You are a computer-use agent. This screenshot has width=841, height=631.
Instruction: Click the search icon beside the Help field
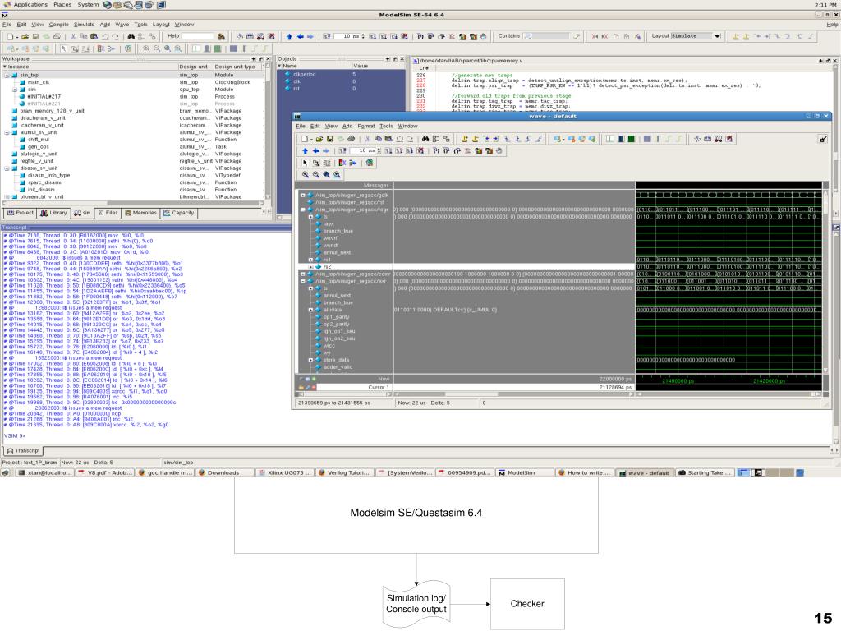[221, 36]
